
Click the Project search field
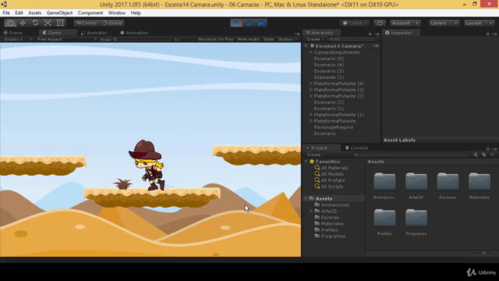click(411, 155)
